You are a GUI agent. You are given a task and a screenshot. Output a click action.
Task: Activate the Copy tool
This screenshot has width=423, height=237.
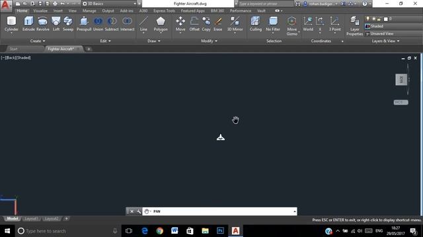point(206,24)
